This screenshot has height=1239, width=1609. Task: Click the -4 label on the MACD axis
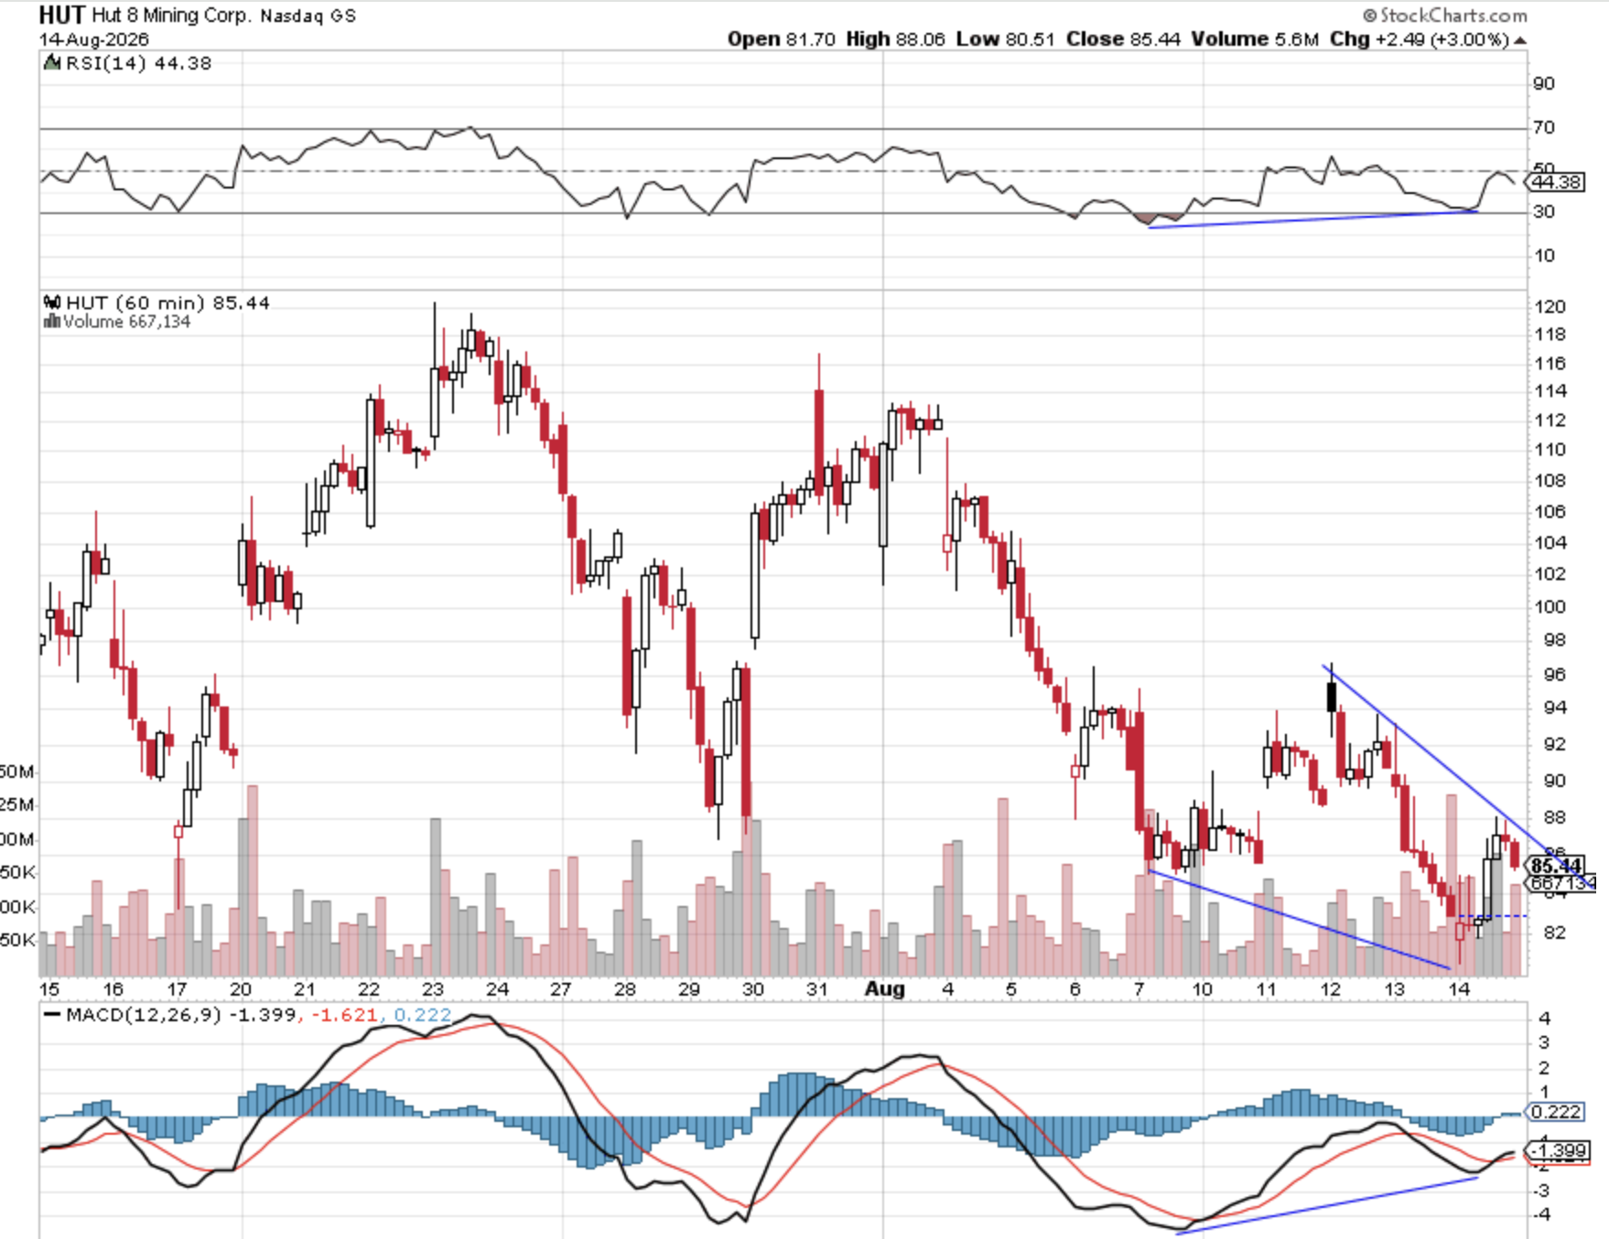click(x=1543, y=1214)
